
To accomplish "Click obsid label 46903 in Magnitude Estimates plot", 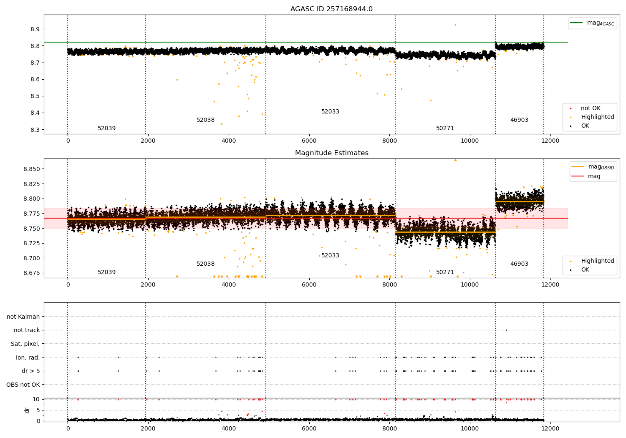I will (x=519, y=264).
